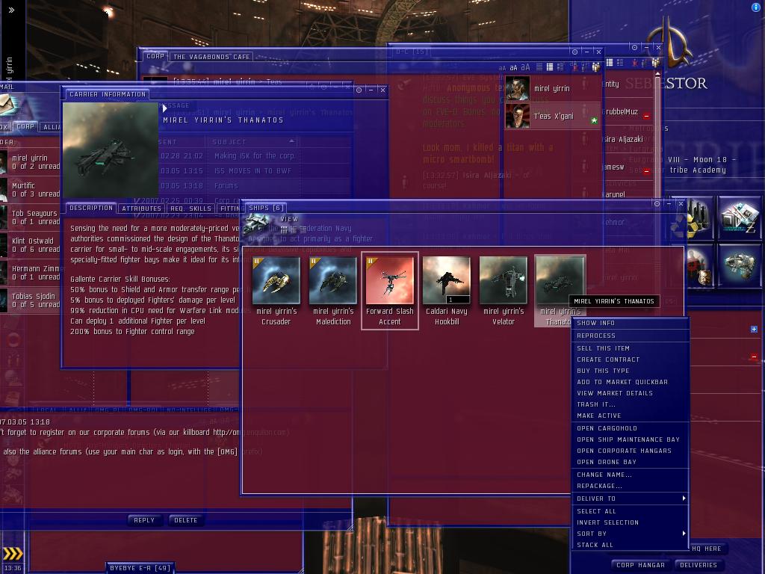Open the station service with documents icon
Viewport: 765px width, 574px height.
click(x=740, y=217)
